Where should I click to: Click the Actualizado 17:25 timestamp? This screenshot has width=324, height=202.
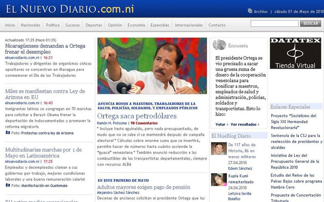(31, 40)
